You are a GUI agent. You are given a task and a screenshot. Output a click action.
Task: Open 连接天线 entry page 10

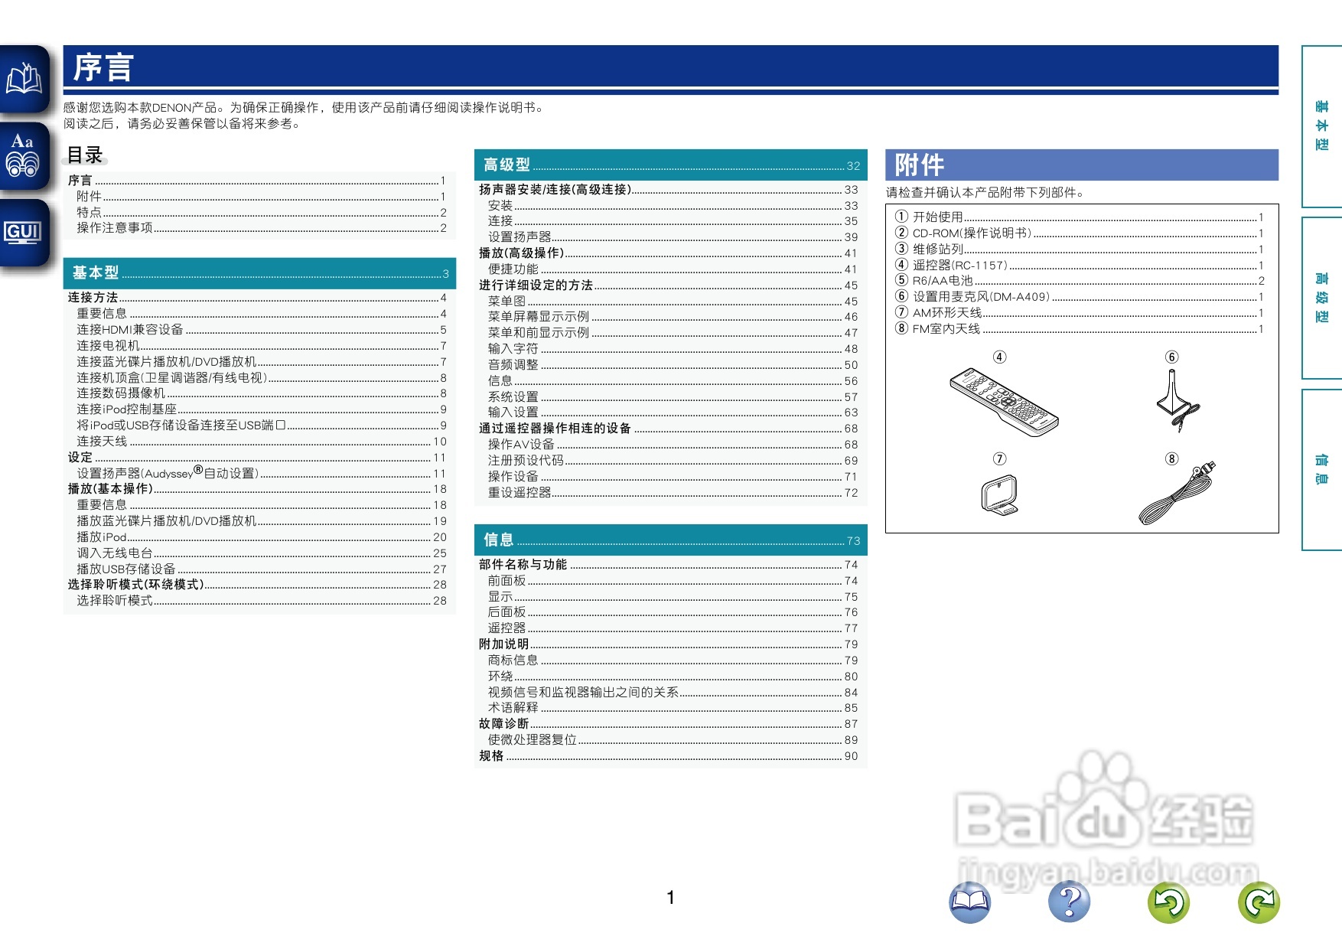pyautogui.click(x=261, y=442)
